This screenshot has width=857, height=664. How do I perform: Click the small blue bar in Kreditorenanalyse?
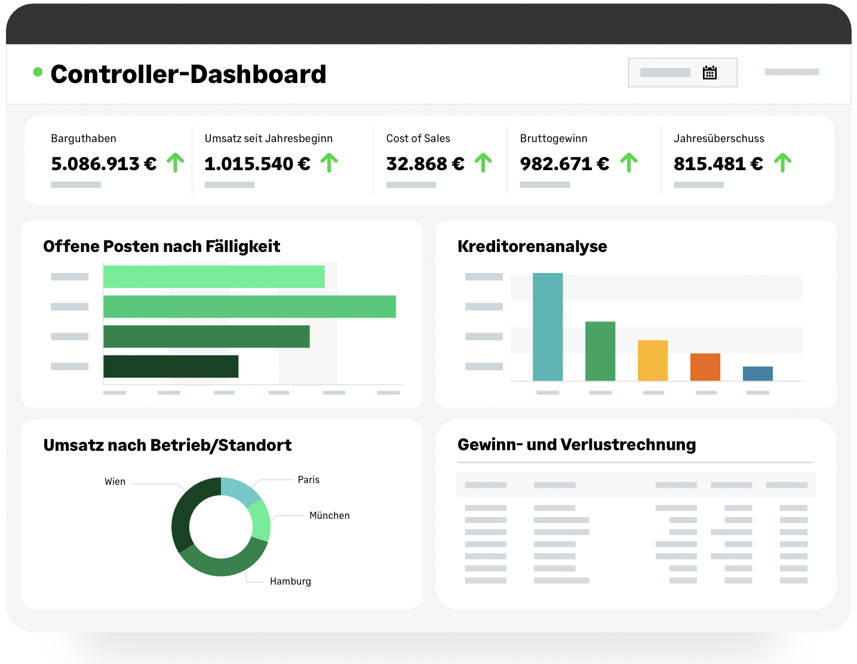pos(758,374)
